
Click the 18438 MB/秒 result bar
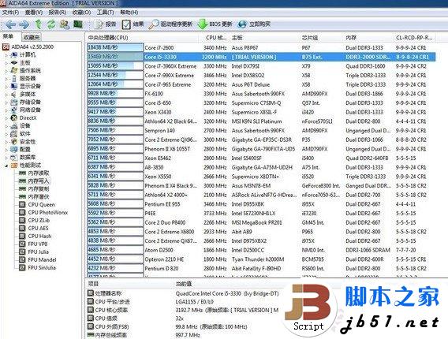point(115,47)
